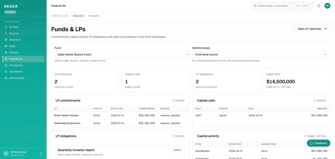The height and width of the screenshot is (159, 335).
Task: Open the Feedback button
Action: 319,143
